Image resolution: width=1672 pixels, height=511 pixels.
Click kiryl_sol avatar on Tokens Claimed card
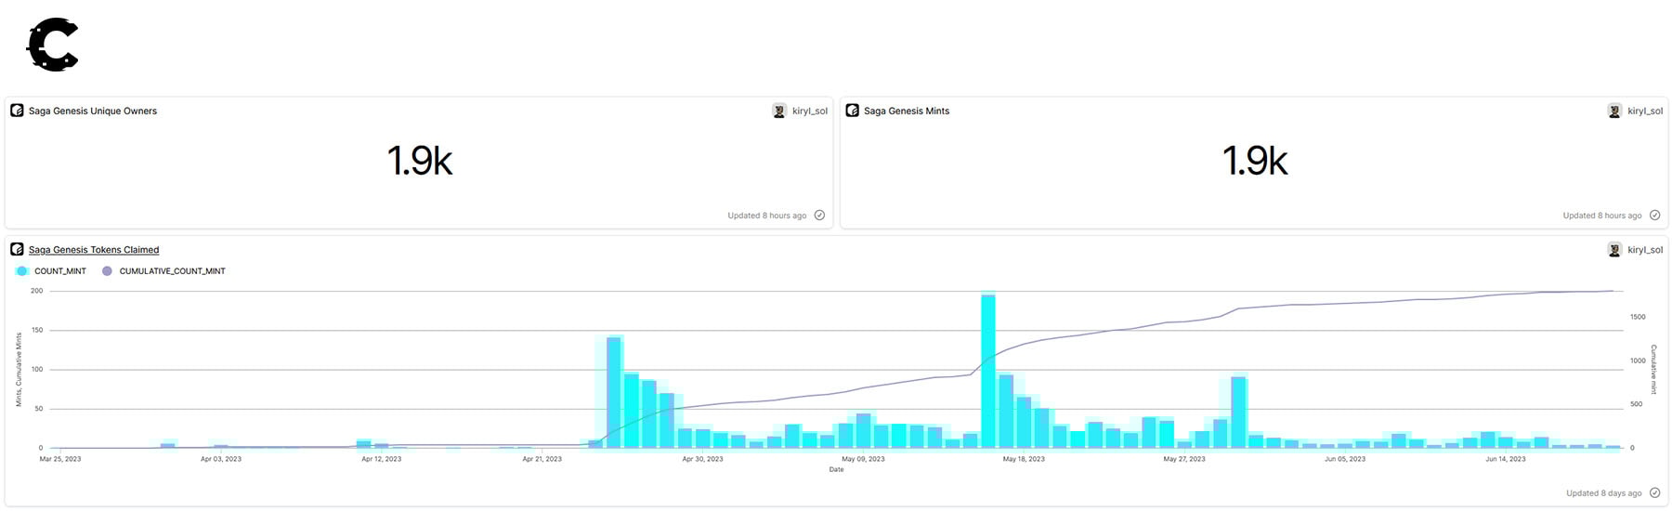point(1614,249)
